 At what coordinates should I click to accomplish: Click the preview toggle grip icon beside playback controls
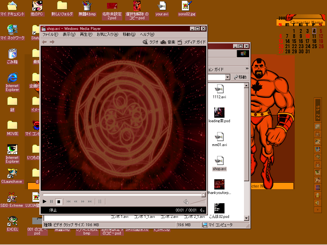[100, 202]
